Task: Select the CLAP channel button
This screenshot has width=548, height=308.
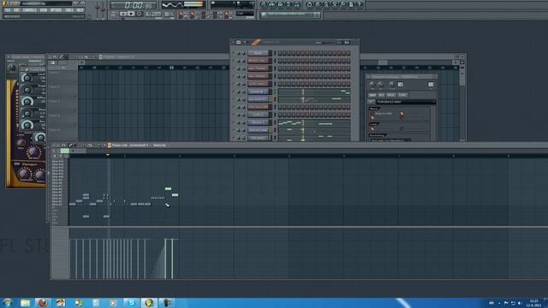Action: click(258, 115)
